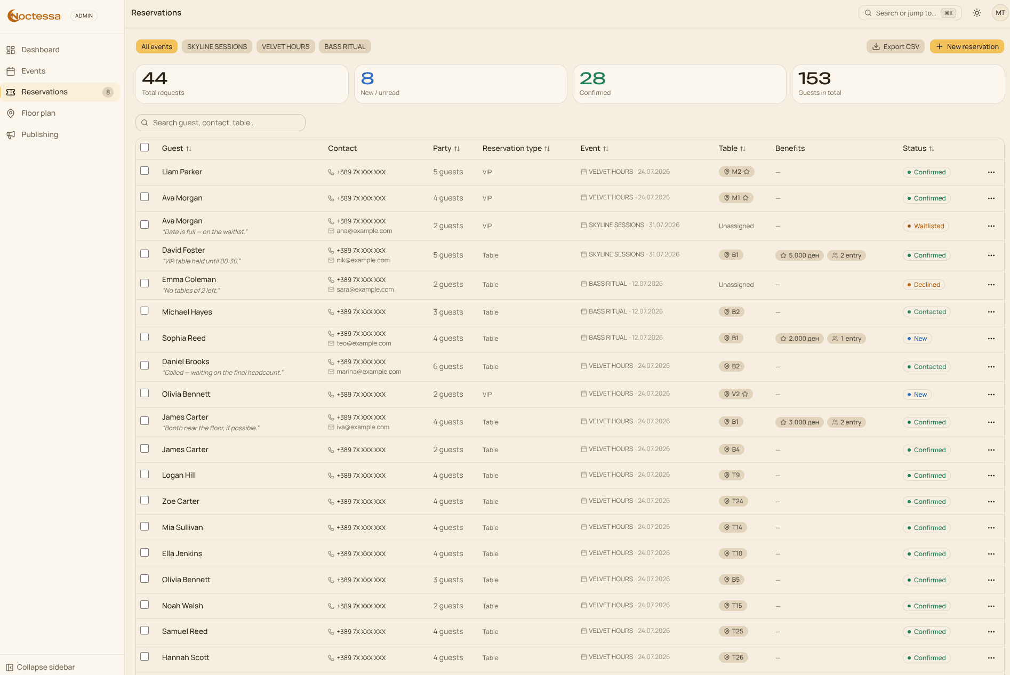1010x675 pixels.
Task: Create a New reservation
Action: pyautogui.click(x=967, y=46)
